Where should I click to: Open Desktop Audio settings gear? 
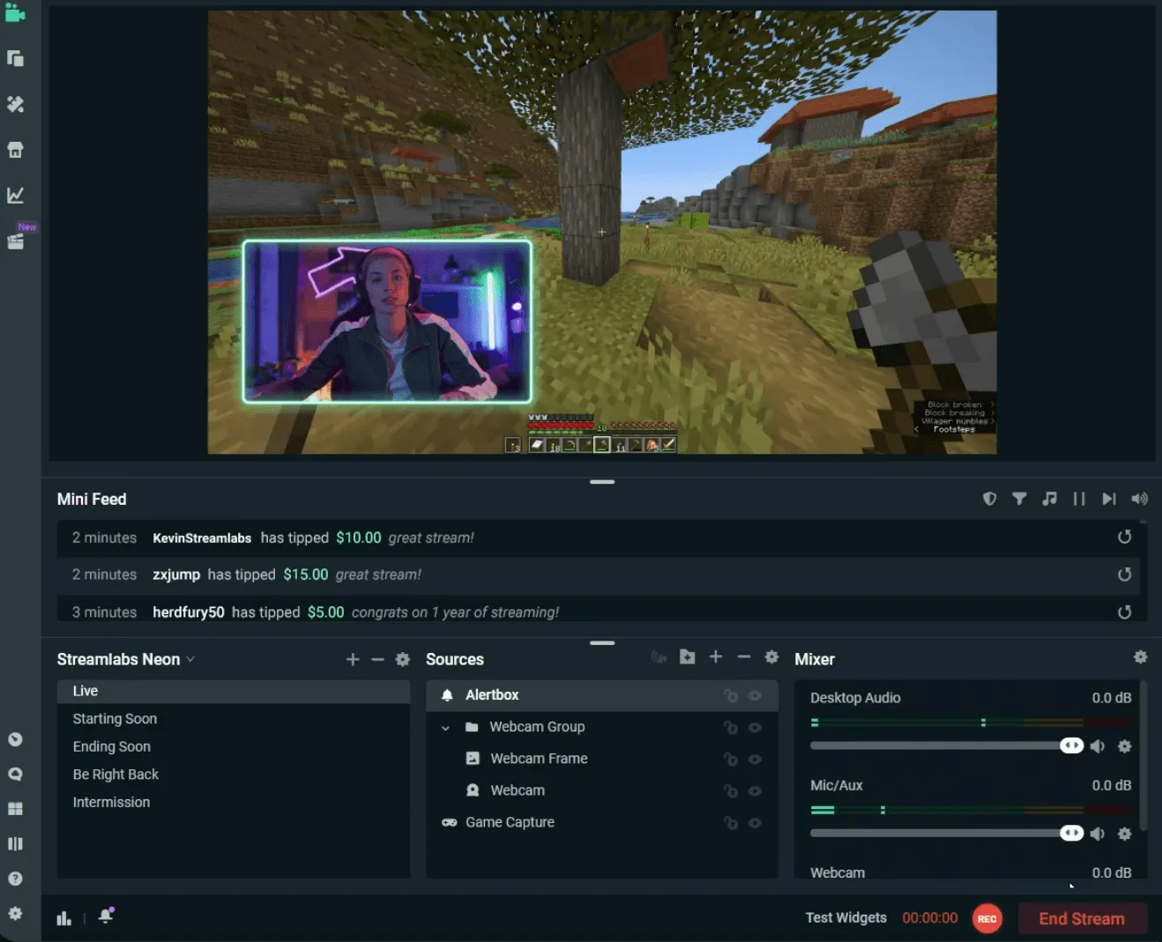tap(1125, 746)
